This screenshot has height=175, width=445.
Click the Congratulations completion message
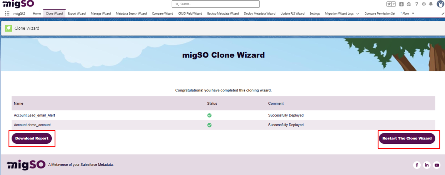point(223,90)
